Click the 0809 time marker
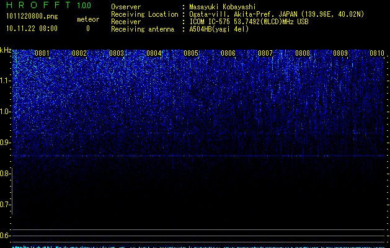 click(x=340, y=53)
